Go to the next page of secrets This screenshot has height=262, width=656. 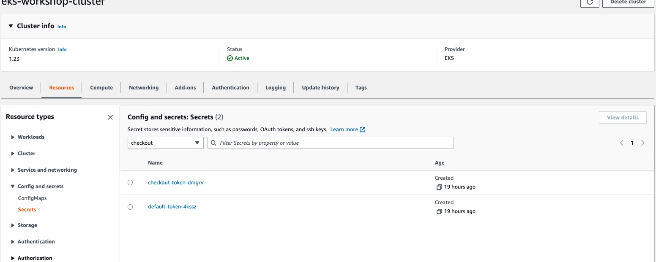(642, 143)
